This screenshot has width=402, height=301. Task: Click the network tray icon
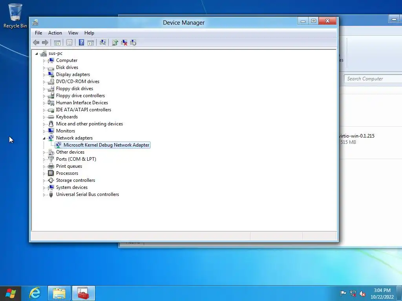pos(353,293)
